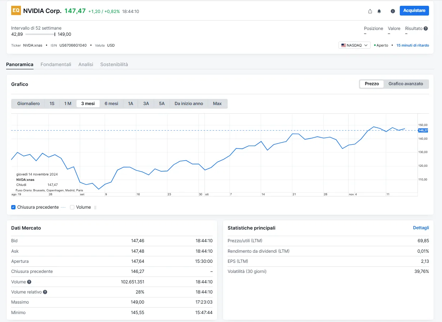This screenshot has height=322, width=442.
Task: Select the Prezzo chart toggle
Action: [372, 84]
